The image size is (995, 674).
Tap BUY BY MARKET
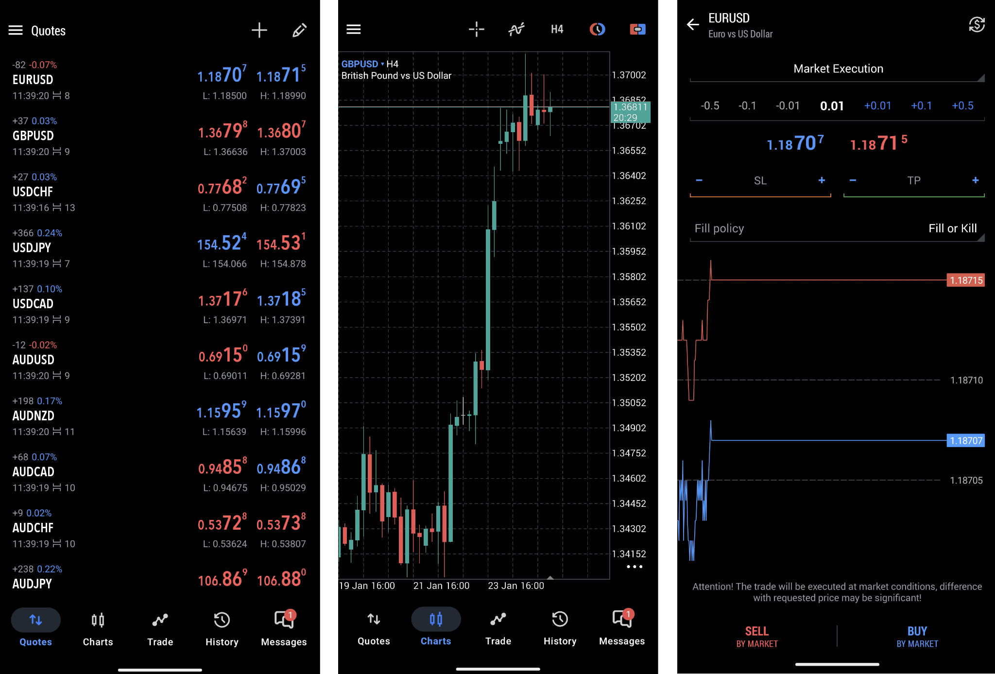coord(917,637)
